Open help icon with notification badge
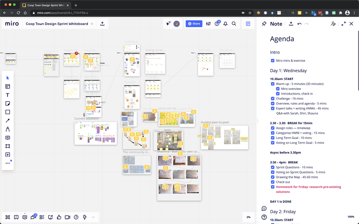 click(217, 23)
